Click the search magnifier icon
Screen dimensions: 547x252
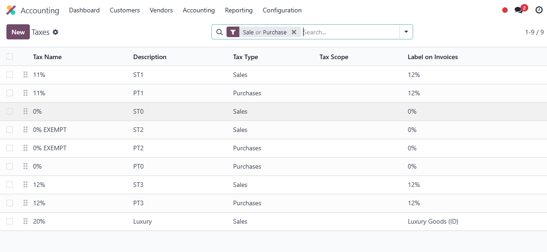click(220, 32)
